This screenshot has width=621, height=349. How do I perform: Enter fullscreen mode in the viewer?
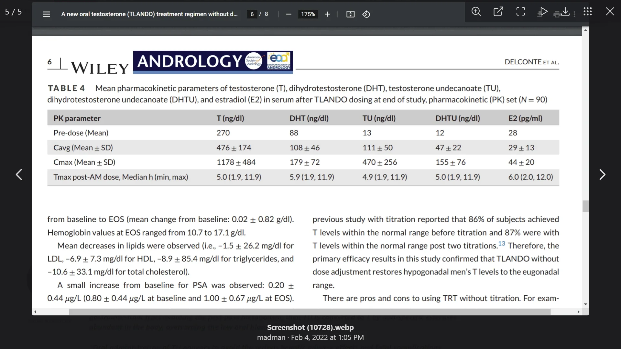pos(520,12)
